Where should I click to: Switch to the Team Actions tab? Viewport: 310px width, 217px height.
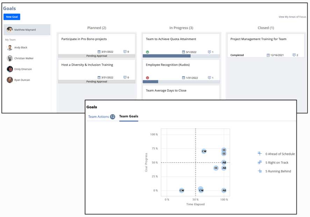click(x=101, y=117)
